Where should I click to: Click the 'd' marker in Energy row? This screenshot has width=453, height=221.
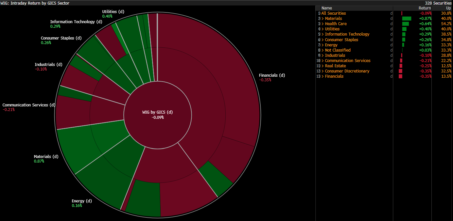391,45
